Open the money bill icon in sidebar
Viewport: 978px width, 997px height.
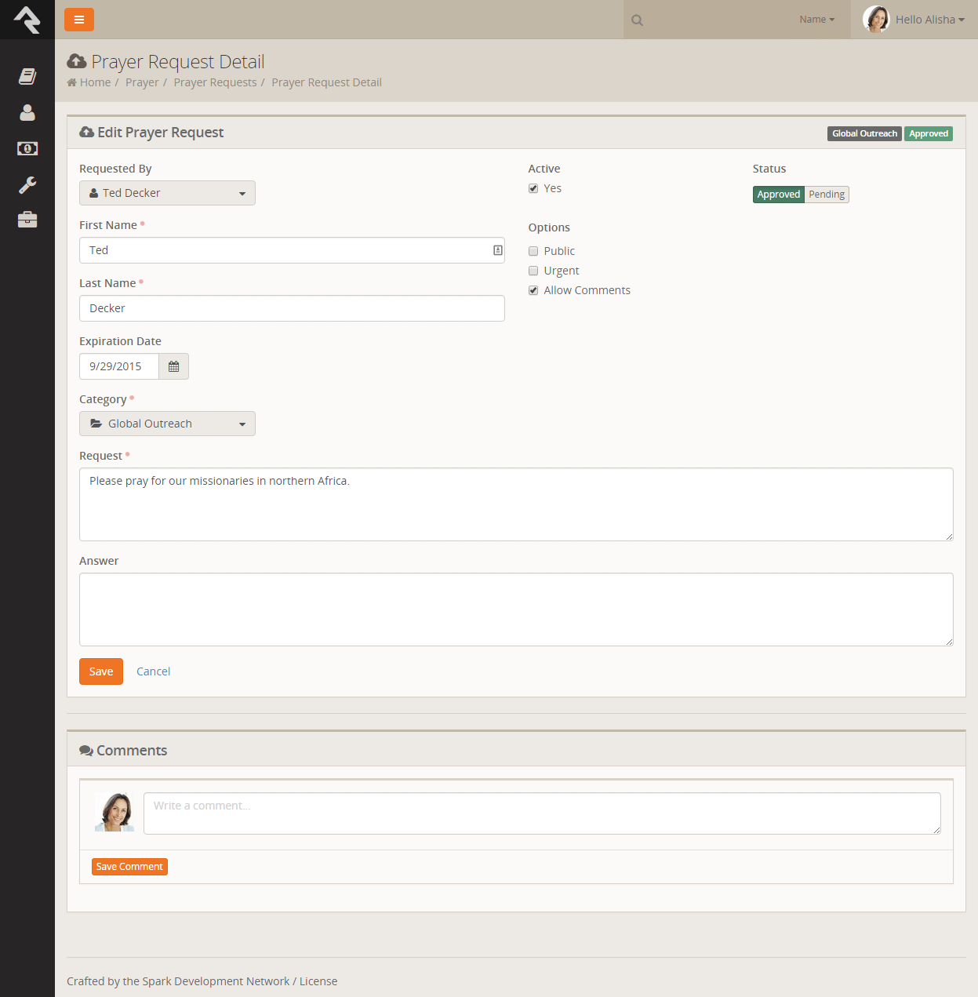coord(27,148)
